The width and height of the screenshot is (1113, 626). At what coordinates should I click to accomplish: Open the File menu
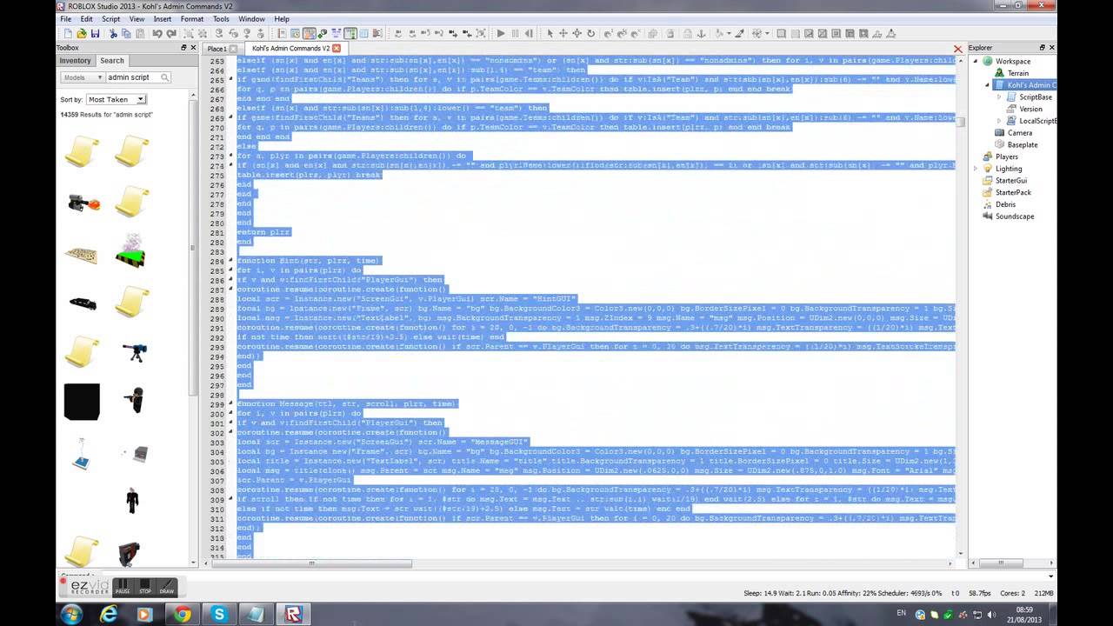[65, 18]
